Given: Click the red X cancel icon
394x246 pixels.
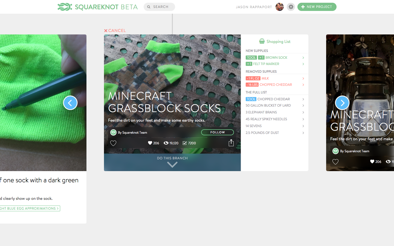Looking at the screenshot, I should tap(106, 31).
